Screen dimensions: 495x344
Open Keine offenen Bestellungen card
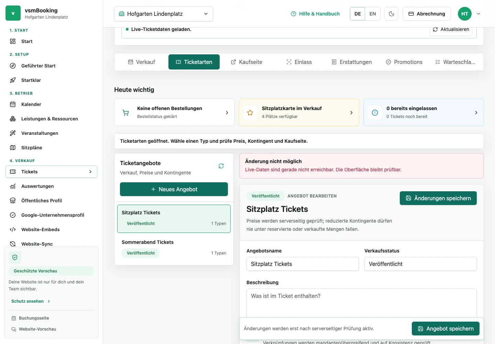(174, 112)
